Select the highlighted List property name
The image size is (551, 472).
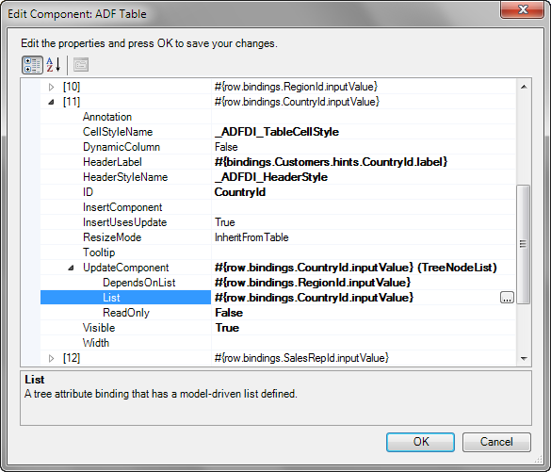coord(111,298)
